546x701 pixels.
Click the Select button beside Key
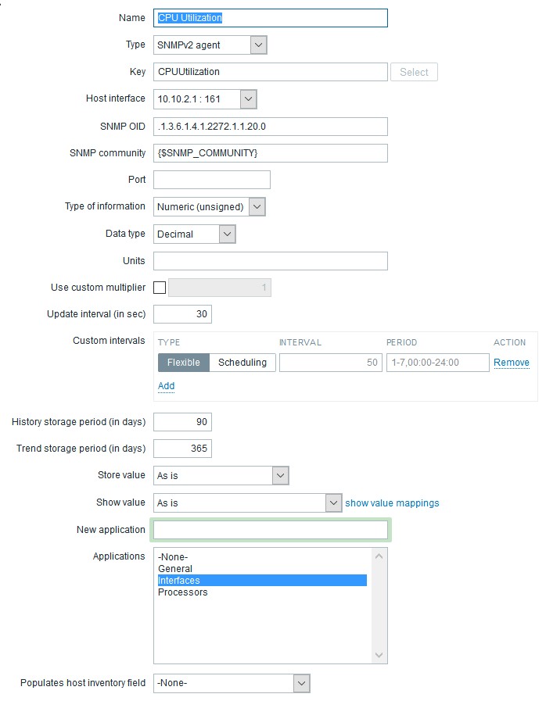(414, 72)
